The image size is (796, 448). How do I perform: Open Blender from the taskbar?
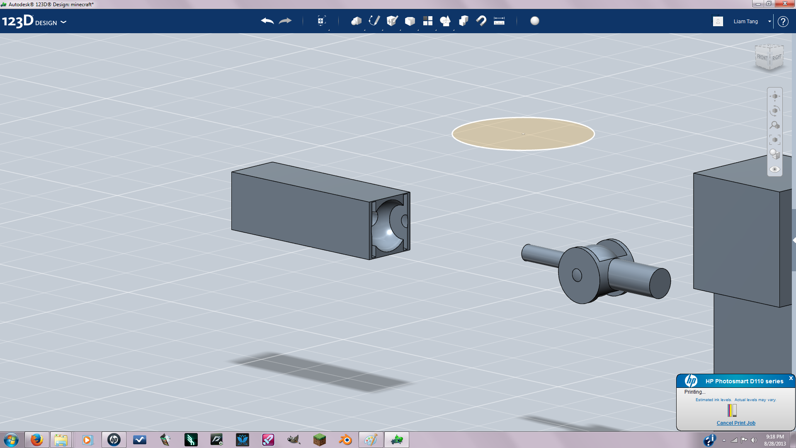(x=345, y=440)
